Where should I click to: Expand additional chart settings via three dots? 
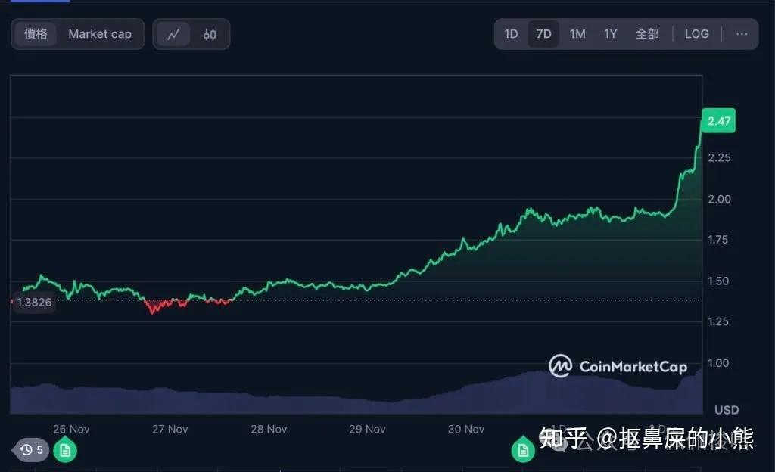tap(740, 34)
